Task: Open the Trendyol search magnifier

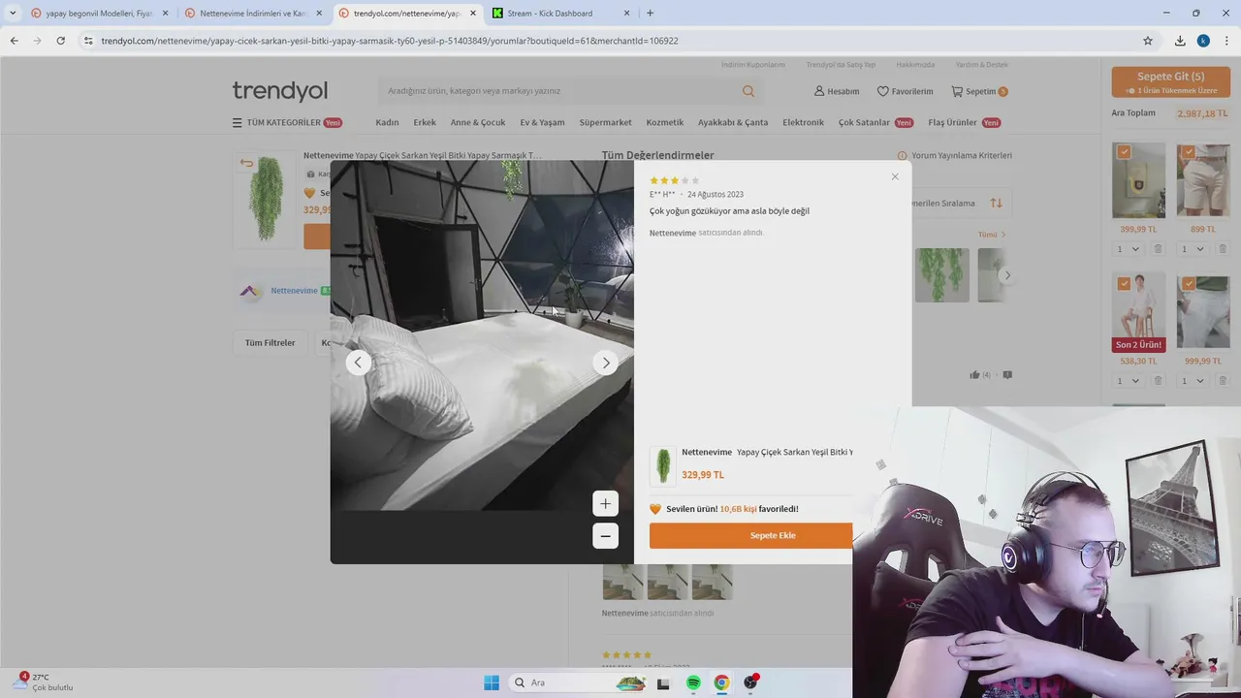Action: point(748,91)
